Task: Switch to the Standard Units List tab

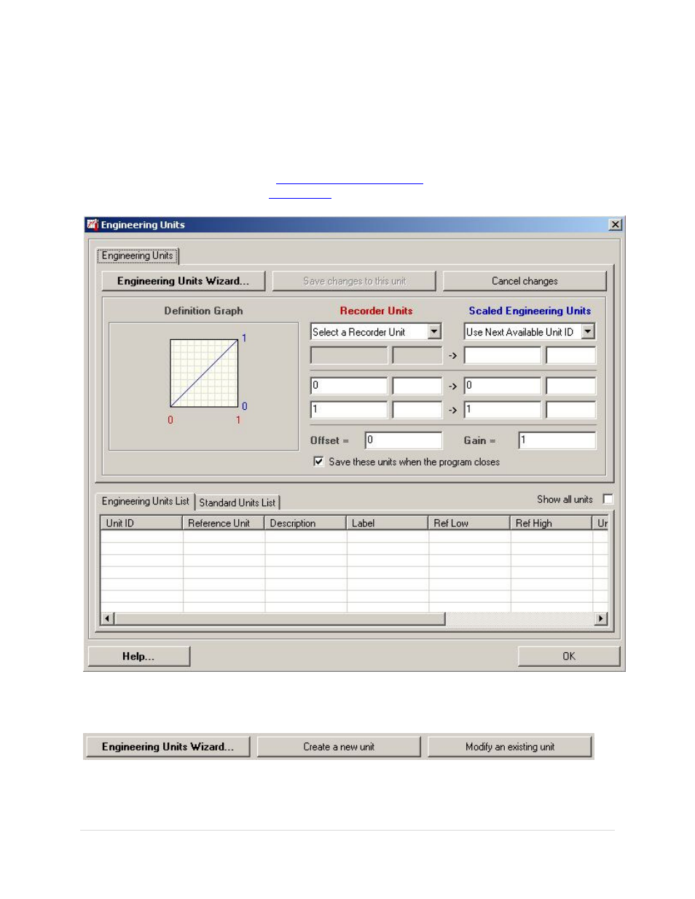Action: coord(237,503)
